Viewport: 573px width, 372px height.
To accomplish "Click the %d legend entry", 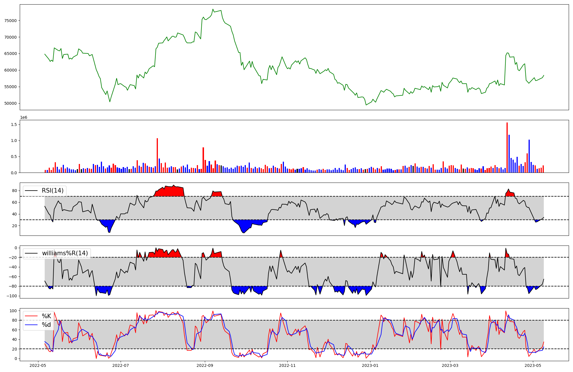I will coord(46,325).
